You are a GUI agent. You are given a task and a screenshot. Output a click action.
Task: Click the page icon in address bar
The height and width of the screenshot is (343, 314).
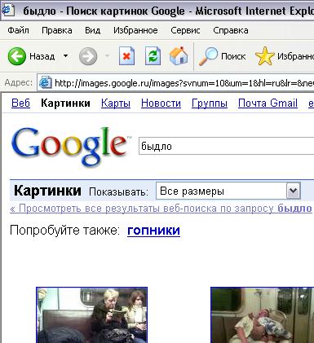[x=45, y=82]
